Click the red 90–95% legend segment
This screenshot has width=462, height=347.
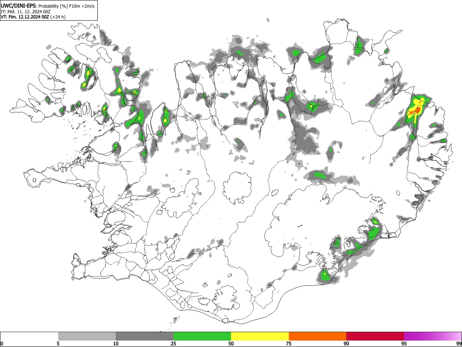(375, 337)
